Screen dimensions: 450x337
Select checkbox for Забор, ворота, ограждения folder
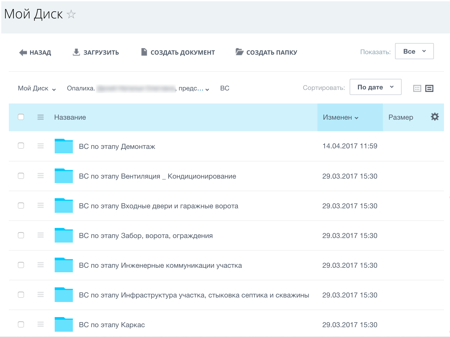21,235
